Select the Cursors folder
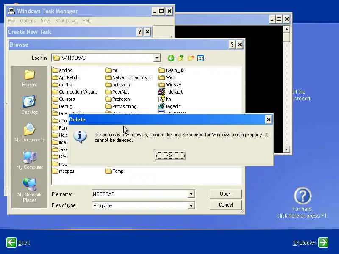339x254 pixels. coord(64,99)
